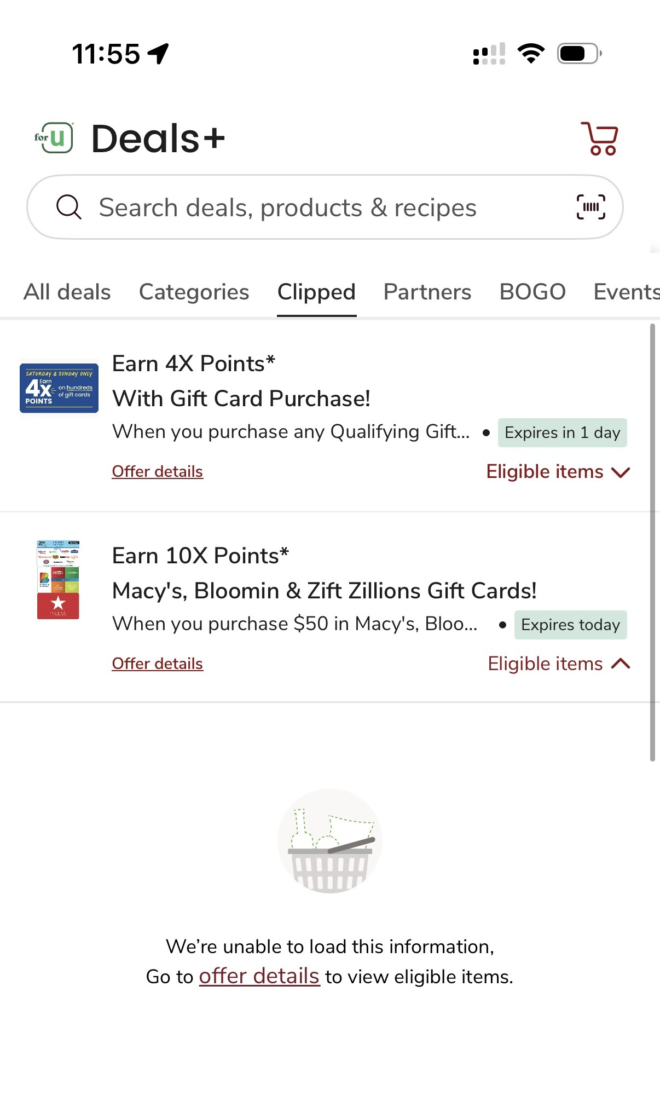
Task: Follow the offer details link in error message
Action: (259, 976)
